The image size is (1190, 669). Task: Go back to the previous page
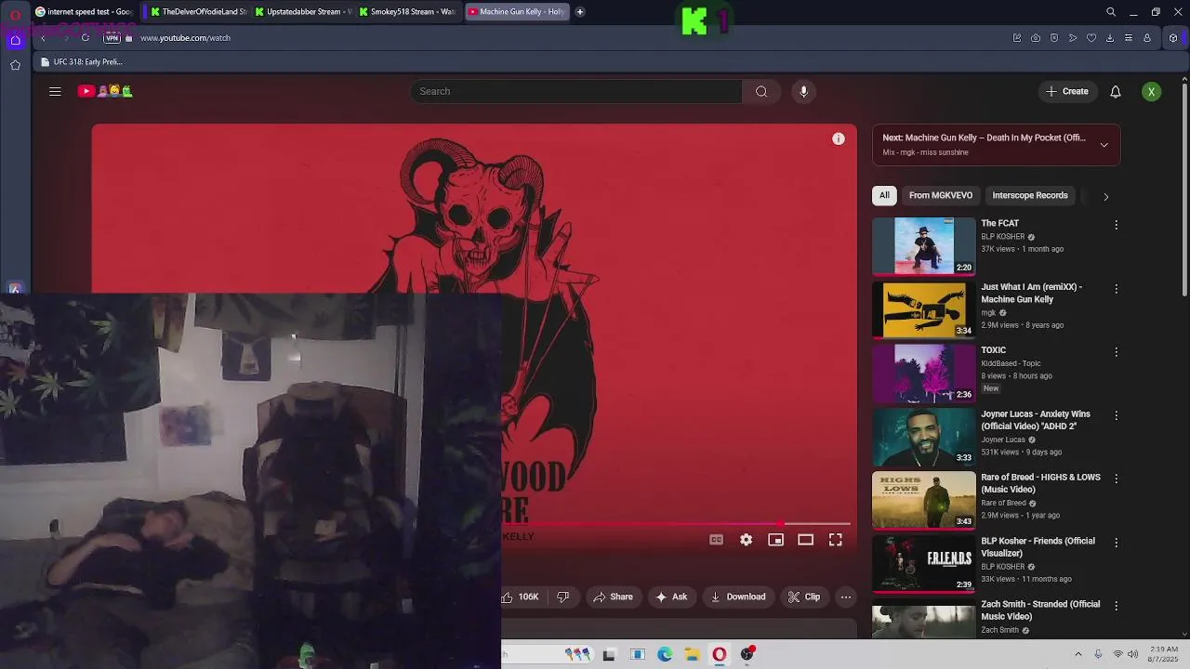[x=43, y=38]
